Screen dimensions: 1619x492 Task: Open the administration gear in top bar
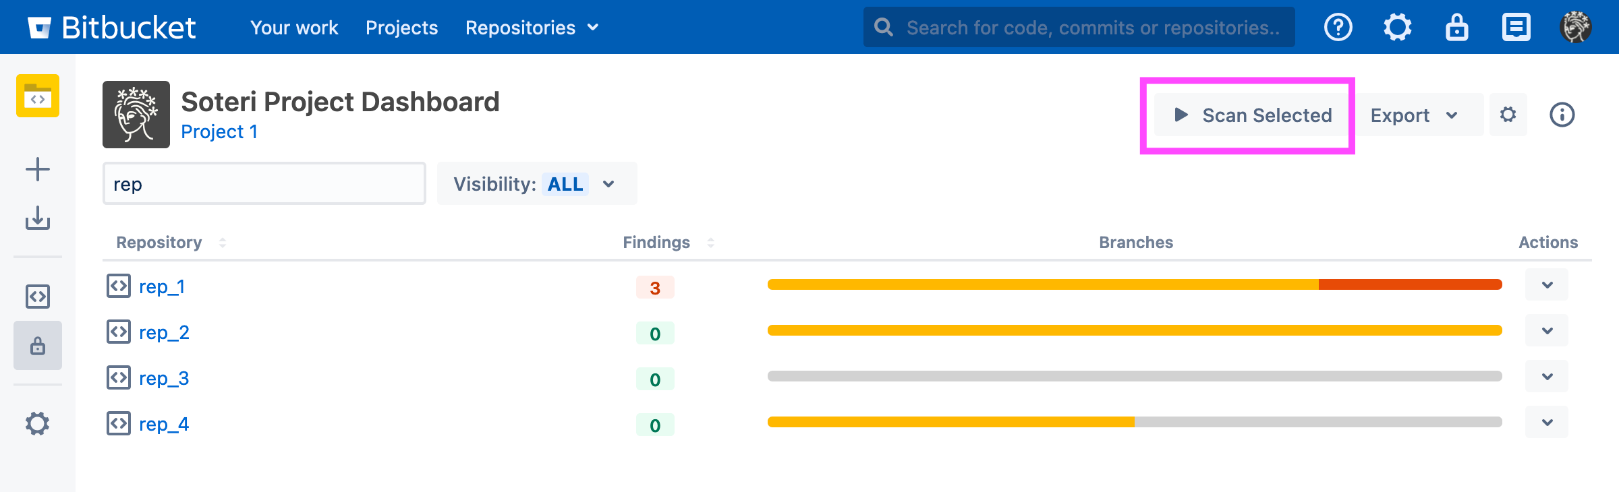pos(1397,28)
